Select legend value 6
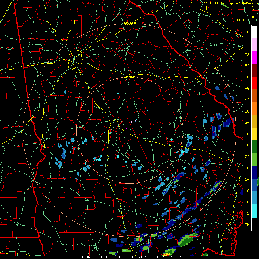The image size is (259, 259). coord(248,202)
